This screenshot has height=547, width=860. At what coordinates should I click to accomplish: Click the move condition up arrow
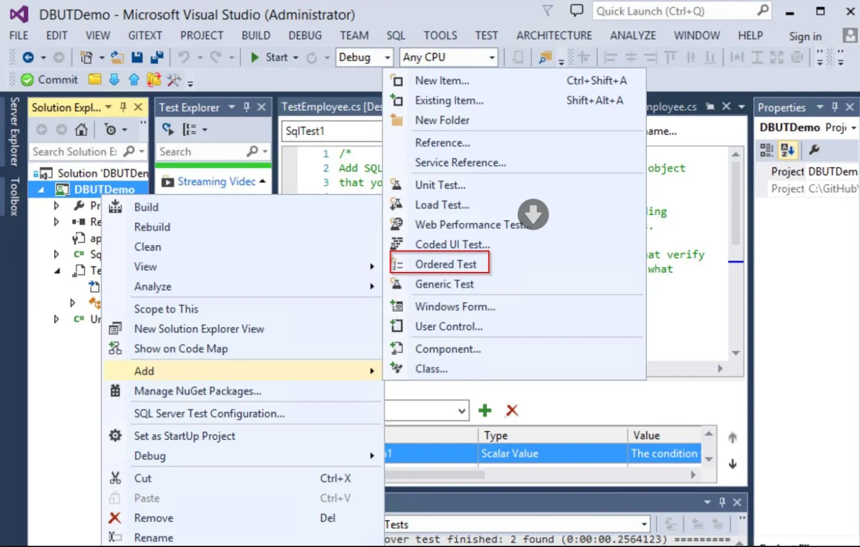coord(732,438)
